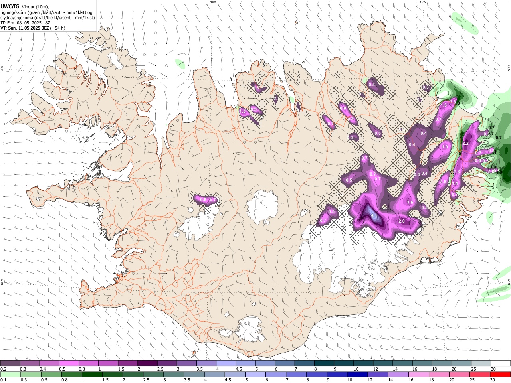Click the dark teal snow swatch between 8 and 9
The image size is (511, 383).
point(324,363)
